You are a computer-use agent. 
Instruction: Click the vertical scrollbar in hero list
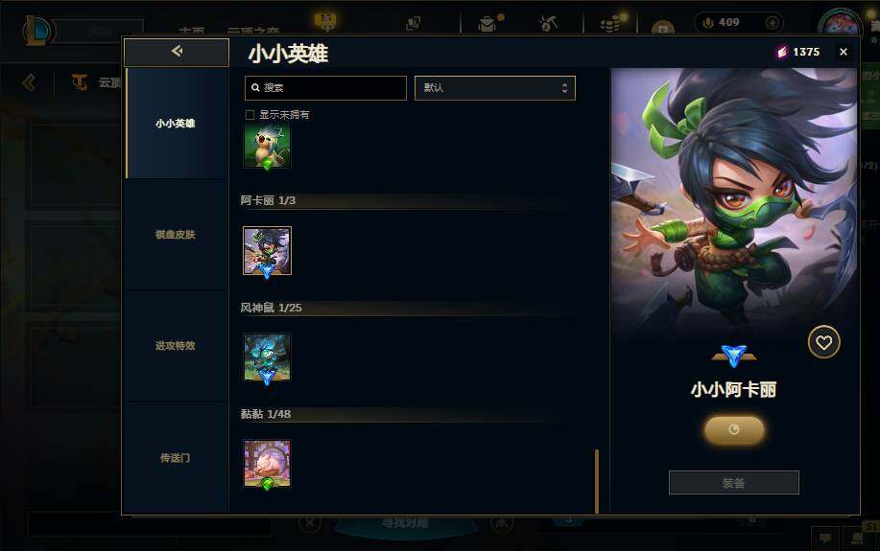[x=597, y=480]
